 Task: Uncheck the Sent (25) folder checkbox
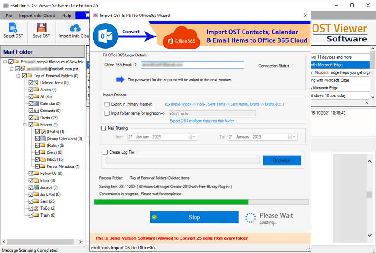tap(31, 201)
